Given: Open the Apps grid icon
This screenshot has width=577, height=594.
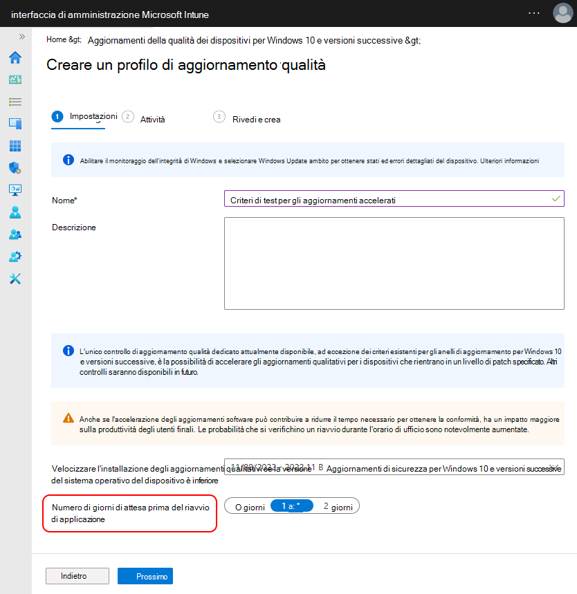Looking at the screenshot, I should [15, 146].
